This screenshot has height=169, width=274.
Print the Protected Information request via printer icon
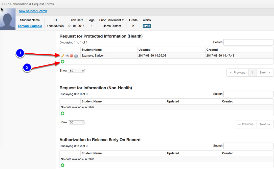(76, 56)
